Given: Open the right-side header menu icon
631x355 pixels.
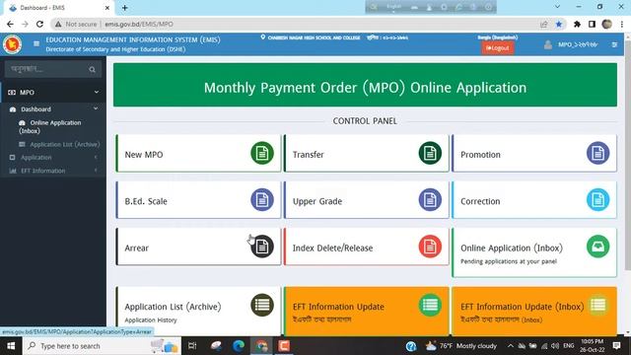Looking at the screenshot, I should click(x=614, y=44).
